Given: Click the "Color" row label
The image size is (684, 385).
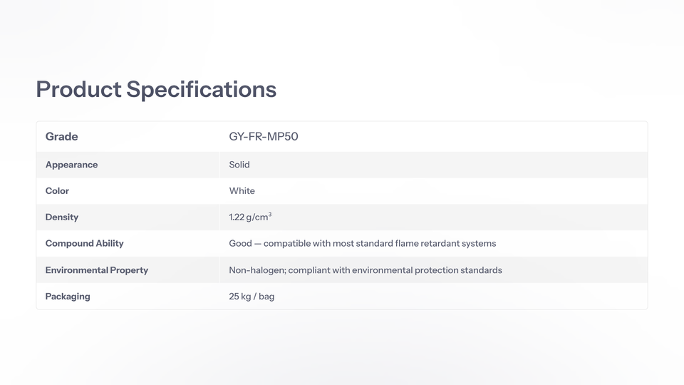Looking at the screenshot, I should tap(57, 191).
